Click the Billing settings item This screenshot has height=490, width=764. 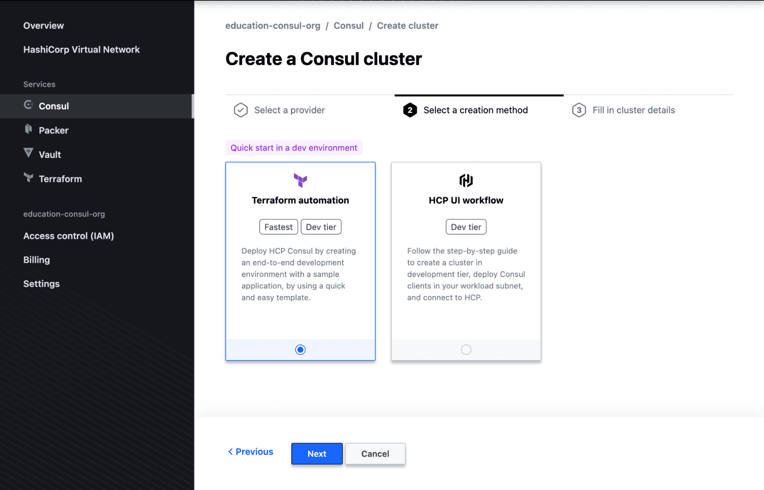coord(36,259)
